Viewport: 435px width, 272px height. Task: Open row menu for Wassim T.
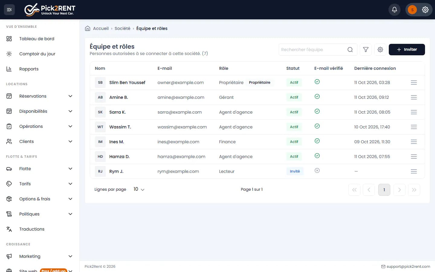414,127
